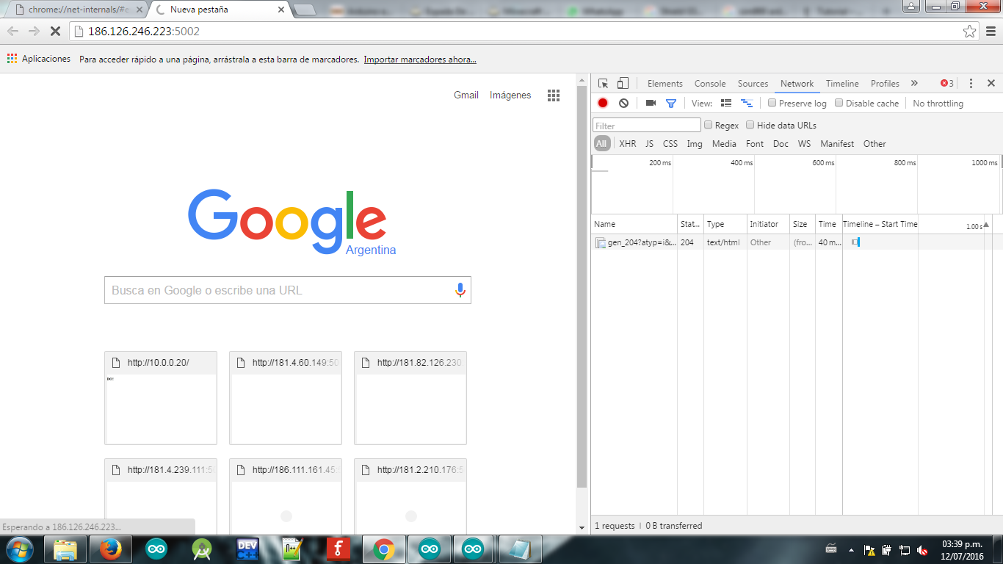Open the Google apps grid icon
This screenshot has width=1003, height=564.
click(554, 95)
